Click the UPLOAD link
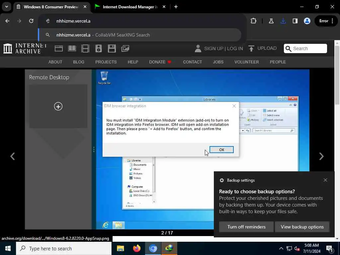The height and width of the screenshot is (255, 340). (262, 48)
